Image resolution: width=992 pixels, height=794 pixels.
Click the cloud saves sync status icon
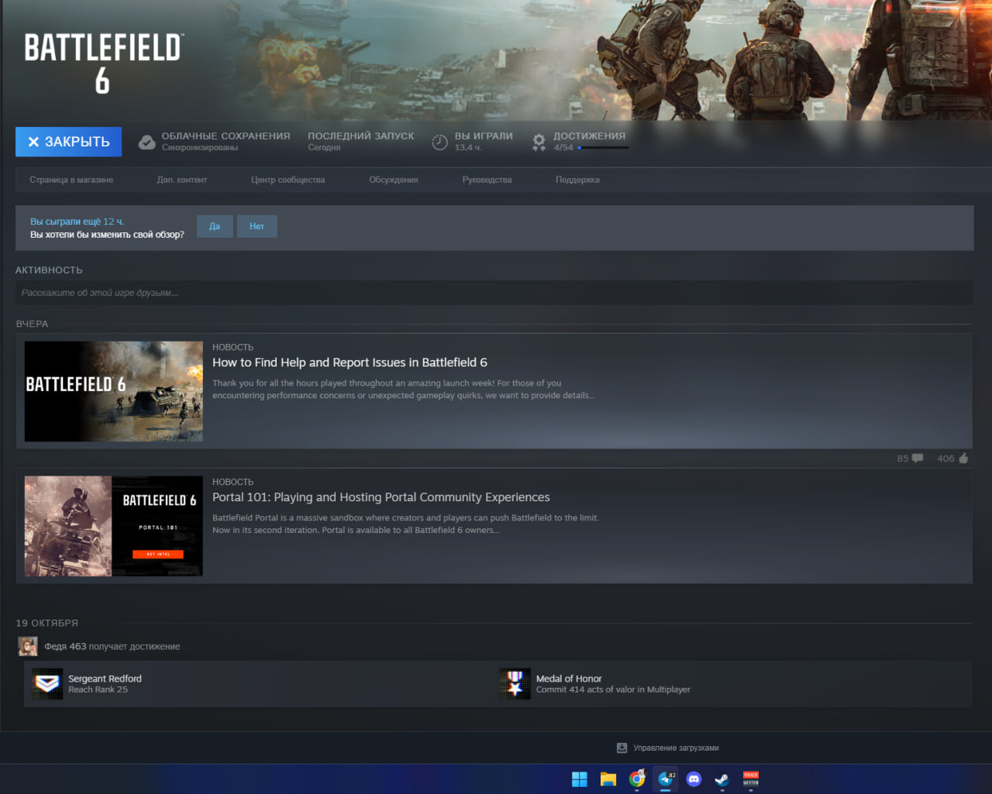tap(146, 143)
